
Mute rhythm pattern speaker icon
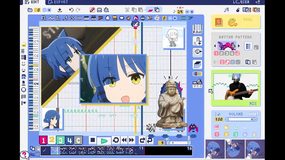pyautogui.click(x=216, y=62)
